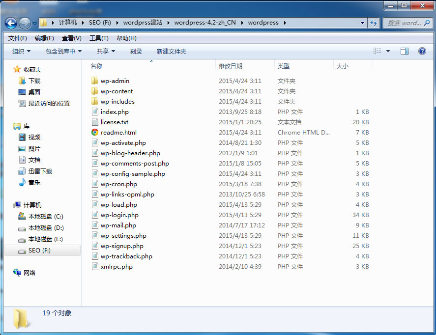Open the 图片 library icon
Image resolution: width=436 pixels, height=335 pixels.
pyautogui.click(x=22, y=149)
